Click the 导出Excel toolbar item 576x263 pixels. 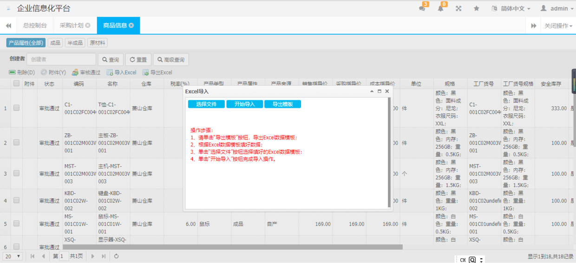[157, 72]
